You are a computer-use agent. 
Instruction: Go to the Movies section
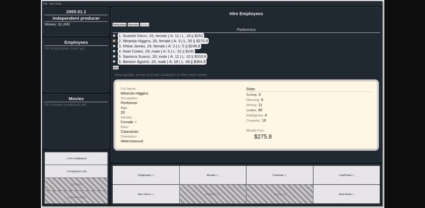(x=213, y=175)
